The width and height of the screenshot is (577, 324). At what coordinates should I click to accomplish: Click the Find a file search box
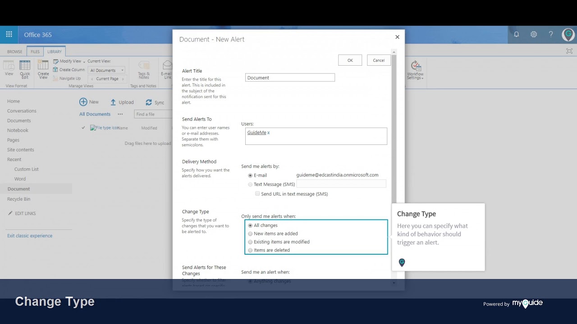tap(153, 114)
